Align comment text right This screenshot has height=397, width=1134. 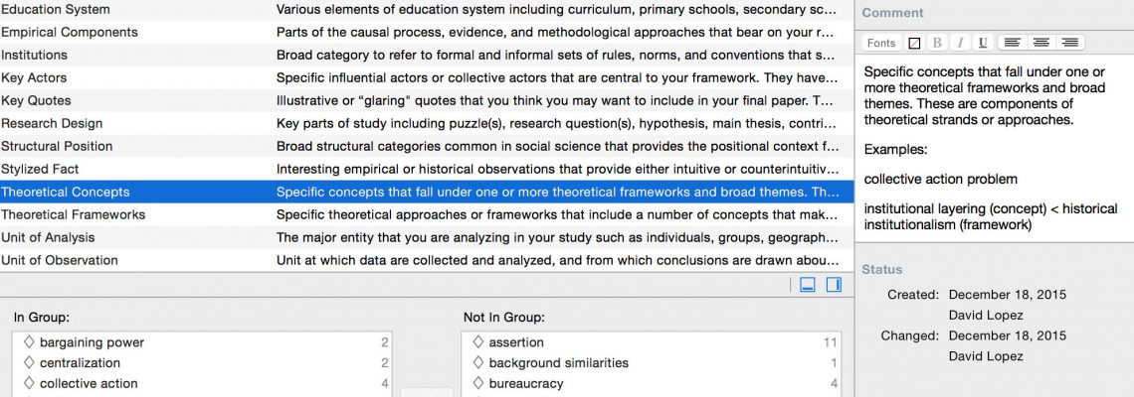point(1069,43)
